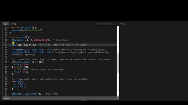Click the 'hand = dist' statement on line 47
188x105 pixels.
[33, 52]
